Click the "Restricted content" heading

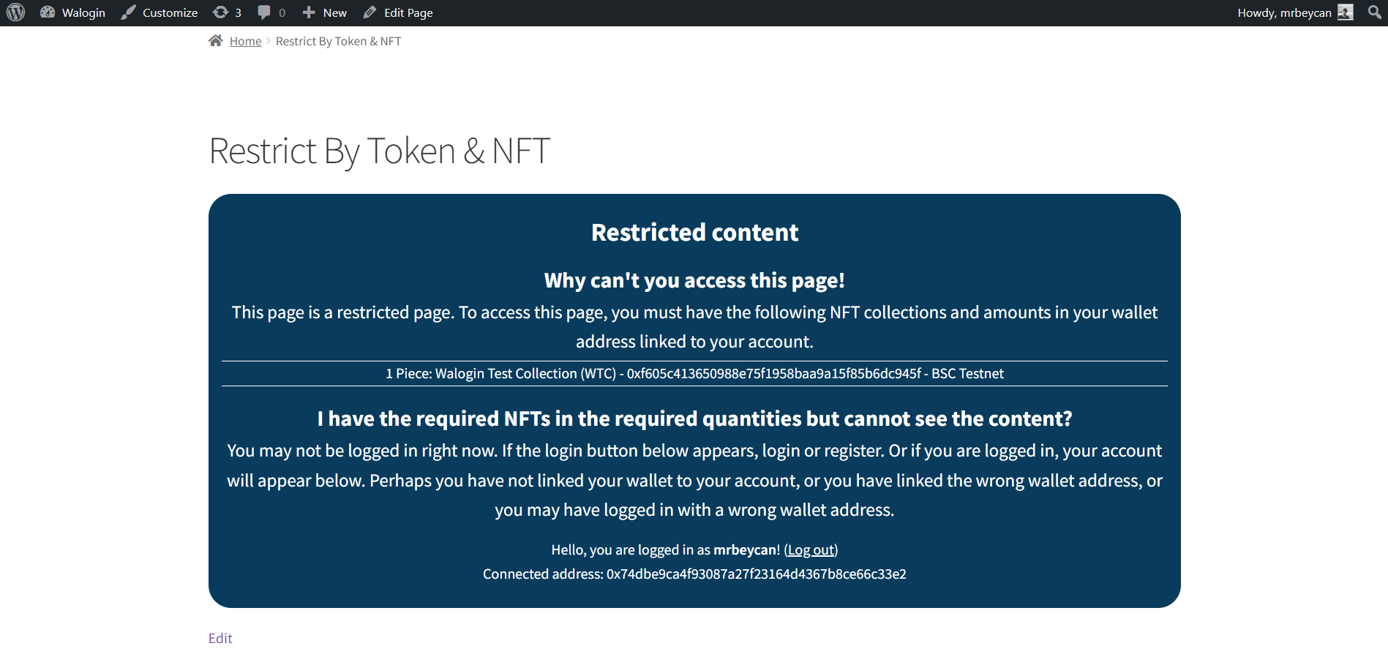tap(694, 233)
